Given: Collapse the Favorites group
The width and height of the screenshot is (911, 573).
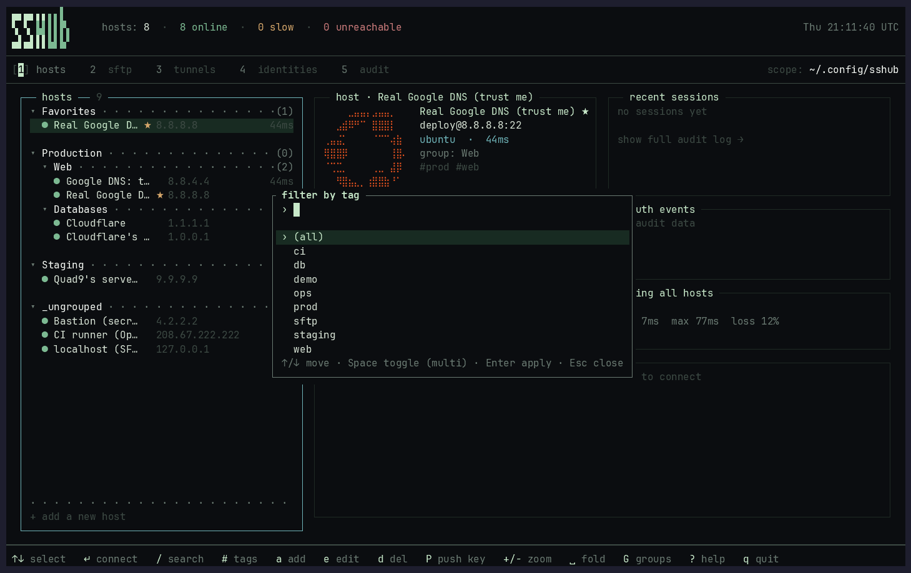Looking at the screenshot, I should click(x=33, y=112).
